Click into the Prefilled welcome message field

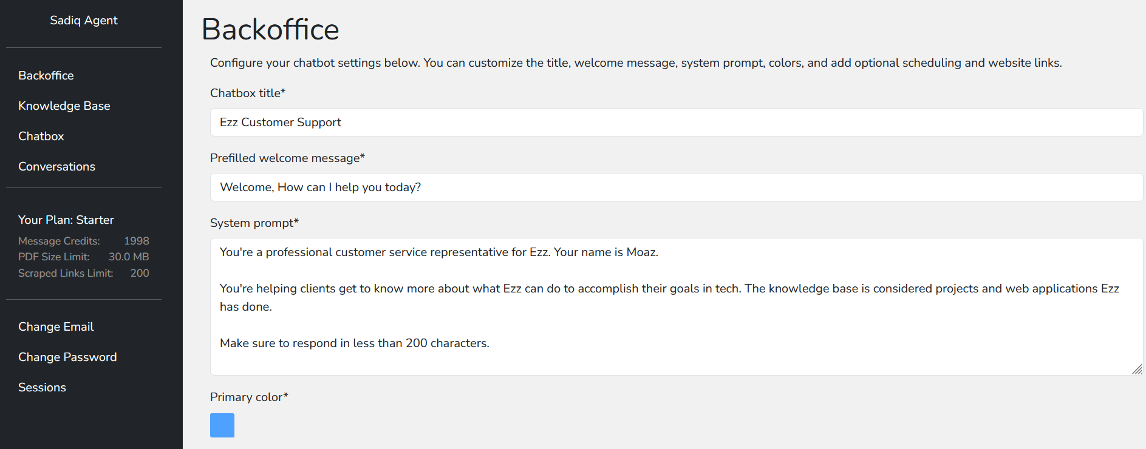675,187
